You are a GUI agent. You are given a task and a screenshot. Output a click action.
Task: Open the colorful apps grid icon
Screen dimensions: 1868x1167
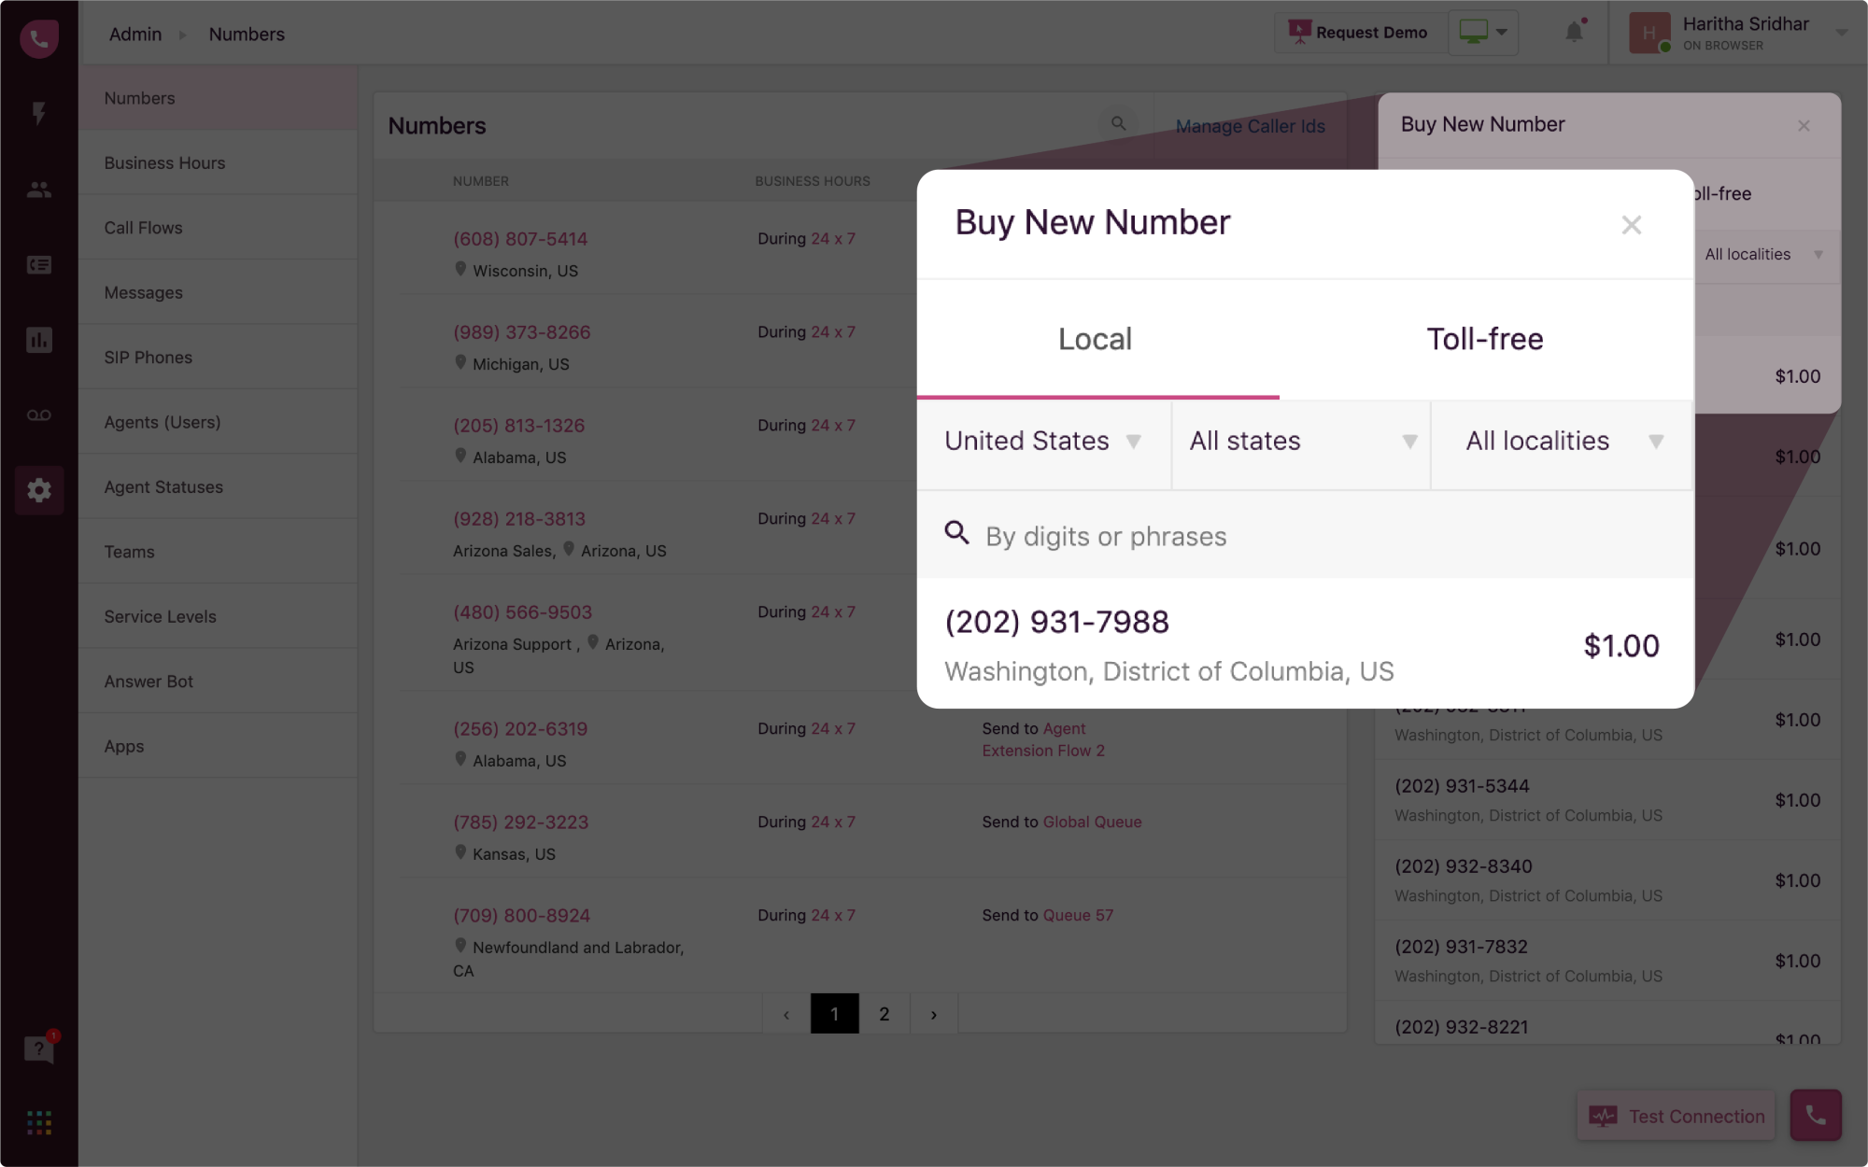(x=39, y=1122)
